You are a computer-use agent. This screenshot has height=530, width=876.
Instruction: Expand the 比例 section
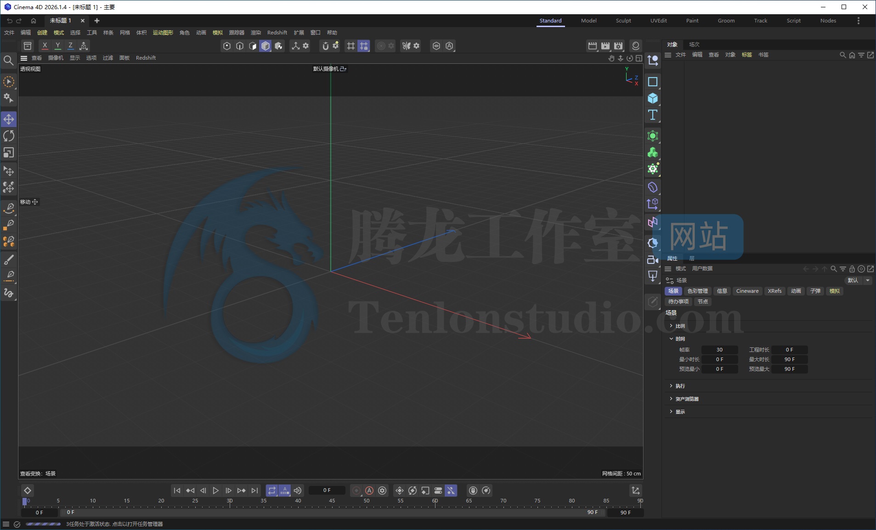tap(679, 326)
